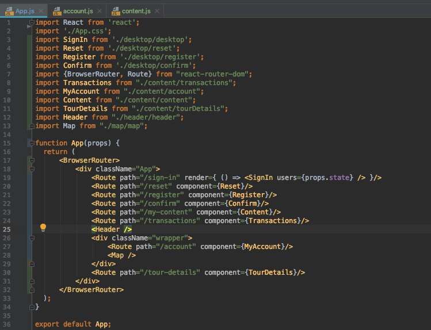The height and width of the screenshot is (330, 431).
Task: Close the App.js tab
Action: point(41,11)
